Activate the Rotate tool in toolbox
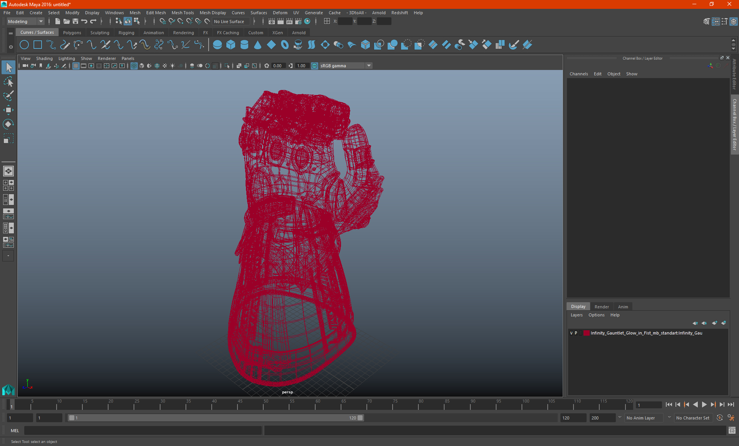The image size is (739, 446). (x=8, y=124)
